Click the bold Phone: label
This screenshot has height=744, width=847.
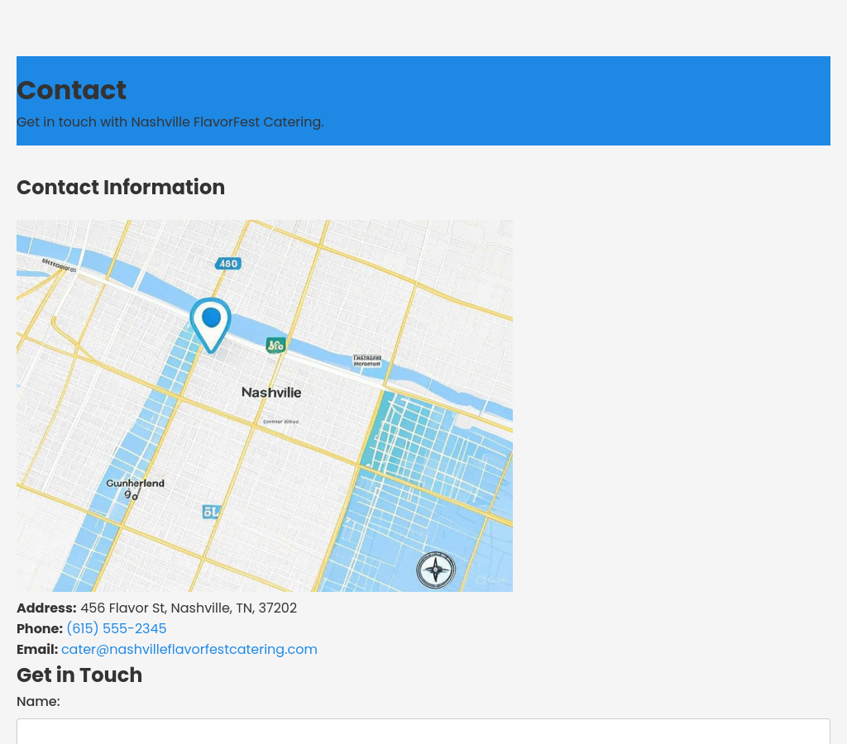tap(40, 629)
